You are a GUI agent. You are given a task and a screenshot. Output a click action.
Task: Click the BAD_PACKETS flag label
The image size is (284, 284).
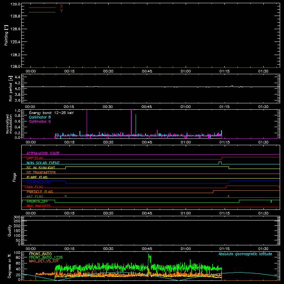pyautogui.click(x=39, y=206)
